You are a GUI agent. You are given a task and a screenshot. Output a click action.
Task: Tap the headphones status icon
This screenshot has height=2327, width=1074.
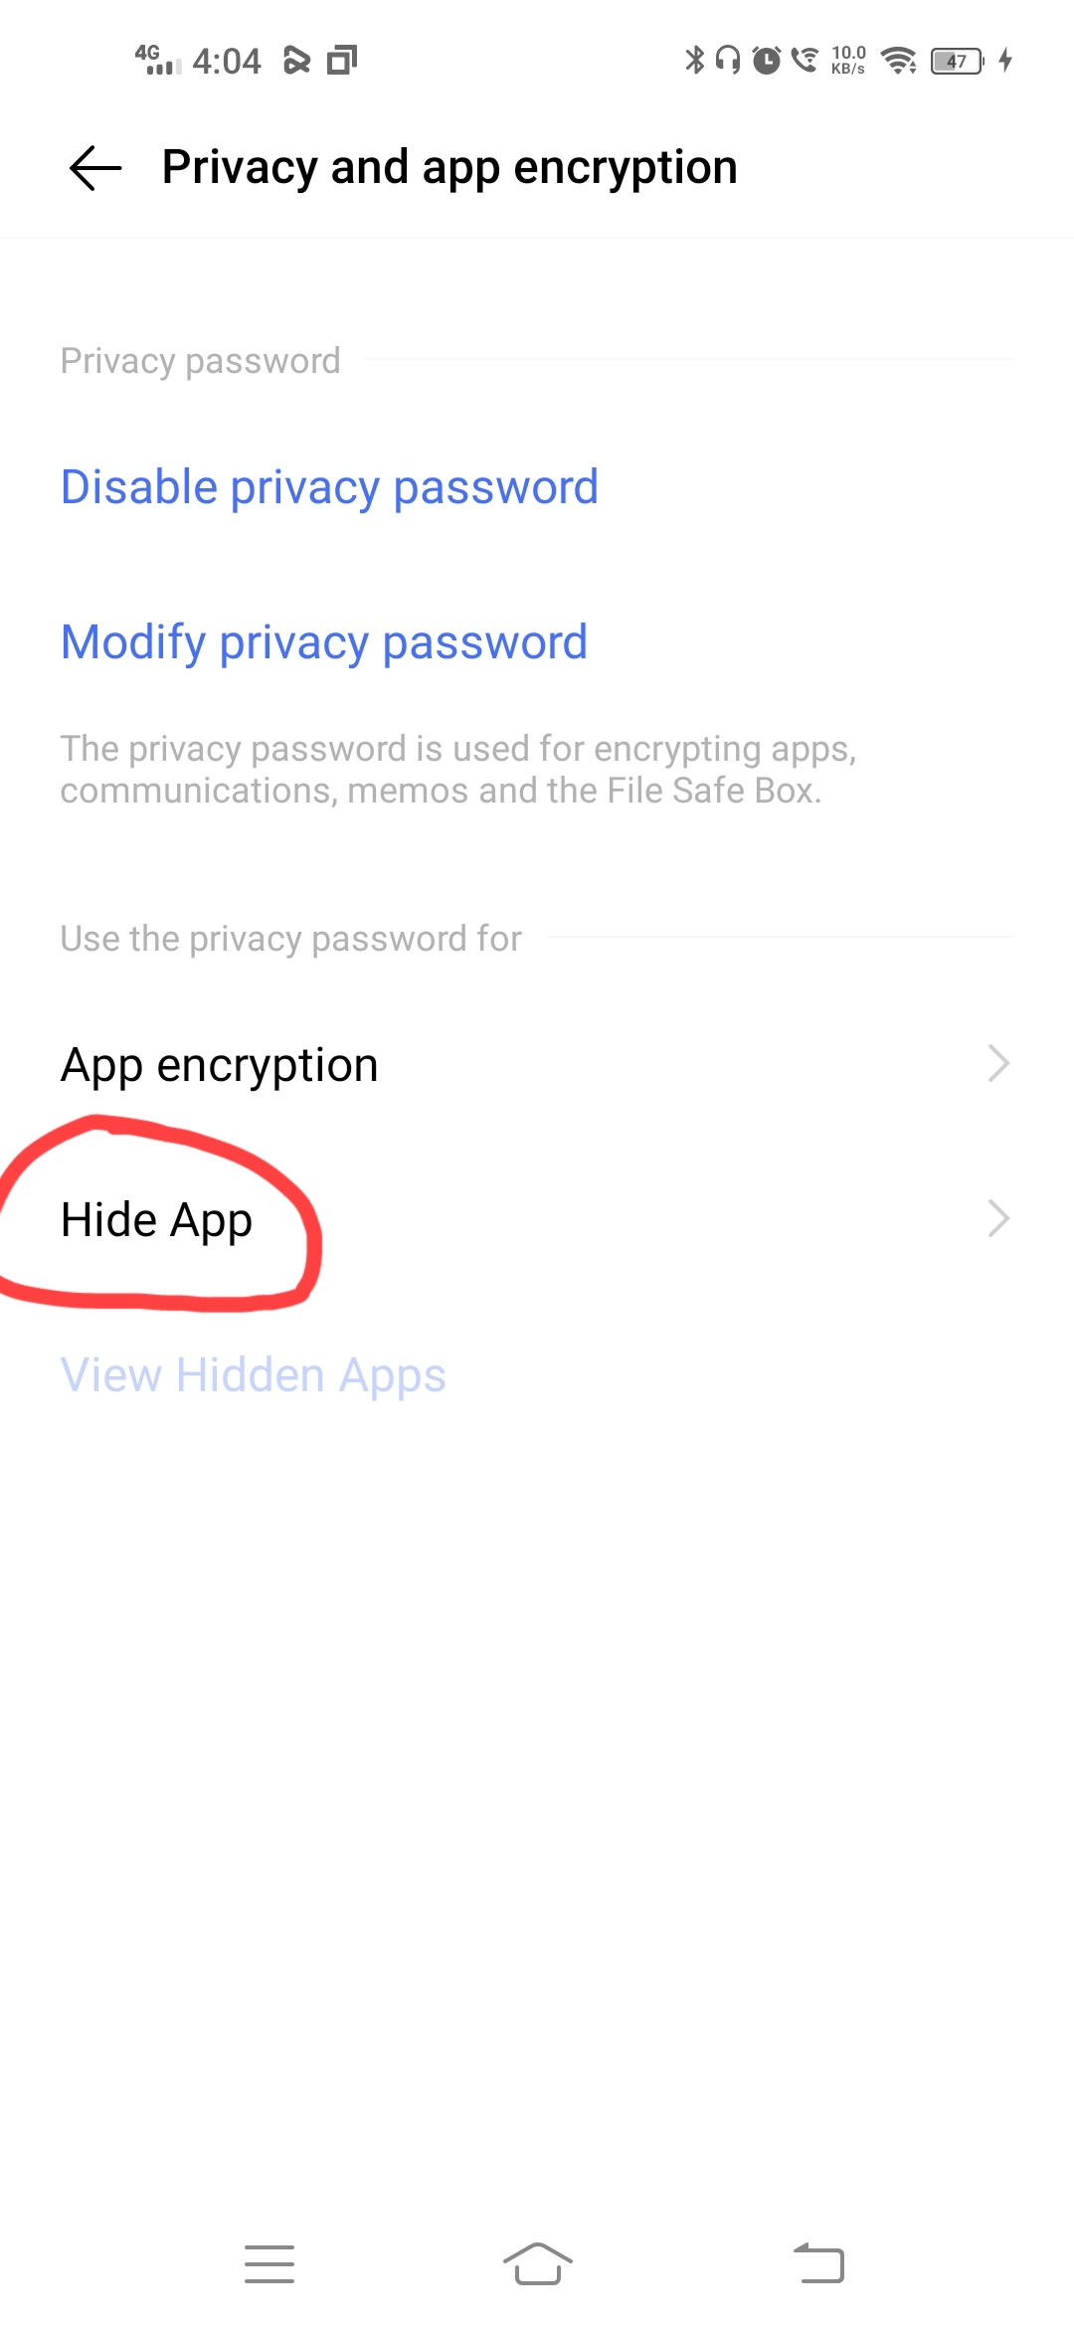728,61
